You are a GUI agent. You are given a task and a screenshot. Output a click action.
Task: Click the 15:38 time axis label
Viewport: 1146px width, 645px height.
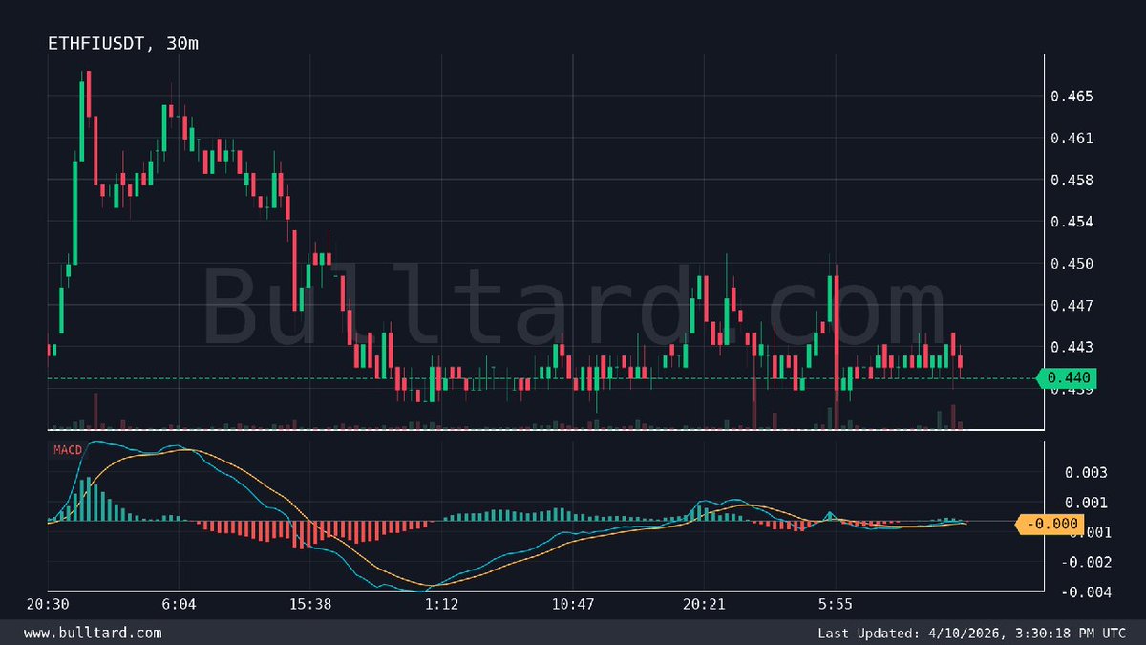click(310, 605)
